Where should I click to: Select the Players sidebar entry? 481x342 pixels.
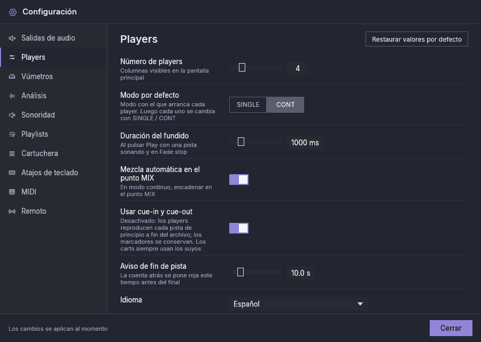coord(53,57)
